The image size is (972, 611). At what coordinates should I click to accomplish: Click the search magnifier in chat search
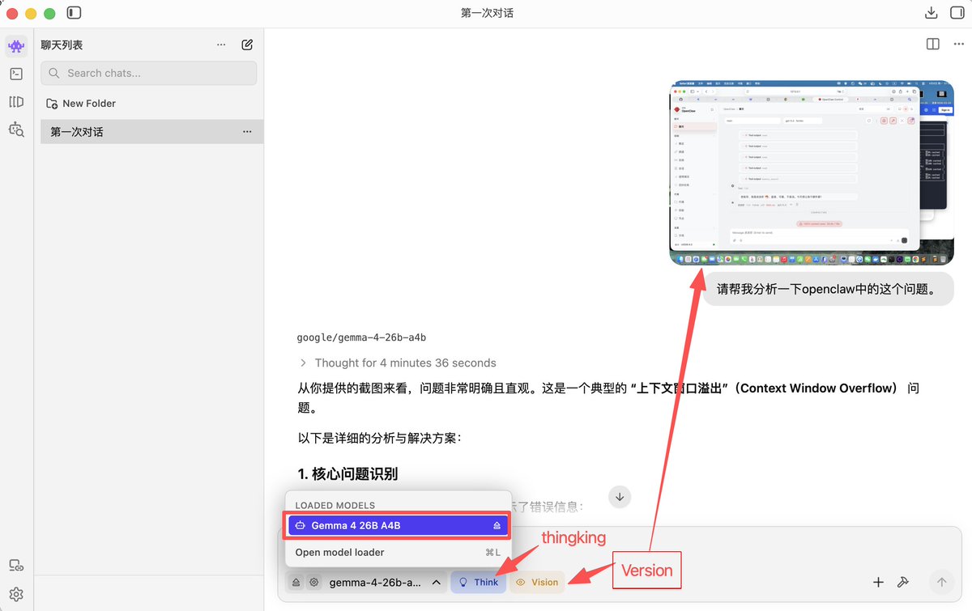click(x=54, y=73)
